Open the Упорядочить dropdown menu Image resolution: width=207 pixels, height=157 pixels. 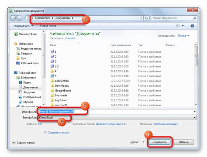click(x=23, y=26)
